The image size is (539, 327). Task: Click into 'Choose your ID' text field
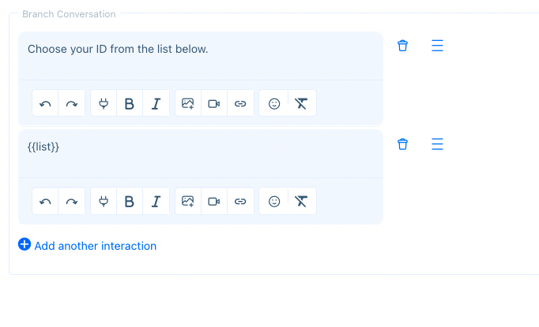pos(201,56)
